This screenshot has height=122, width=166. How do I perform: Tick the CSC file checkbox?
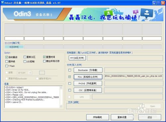[x=70, y=90]
